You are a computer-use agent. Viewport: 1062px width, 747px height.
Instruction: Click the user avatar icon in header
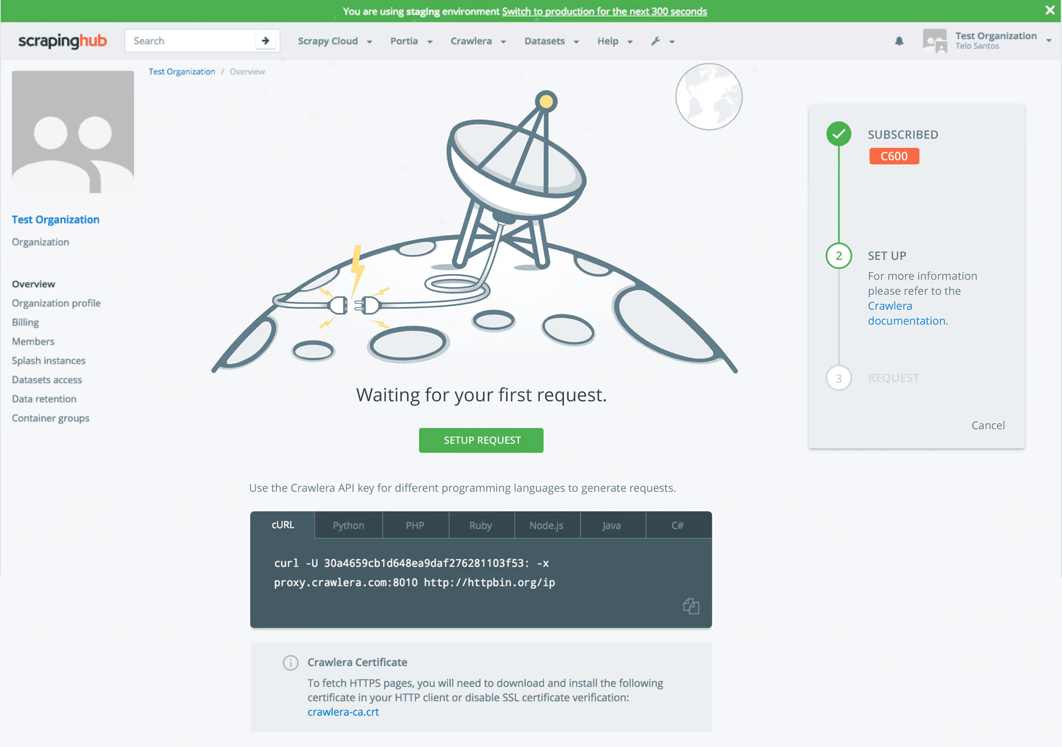tap(935, 41)
